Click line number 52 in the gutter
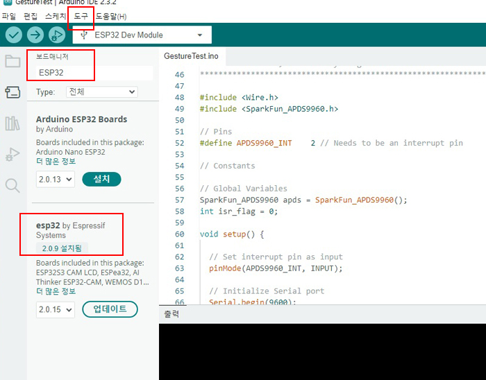486x380 pixels. point(179,143)
